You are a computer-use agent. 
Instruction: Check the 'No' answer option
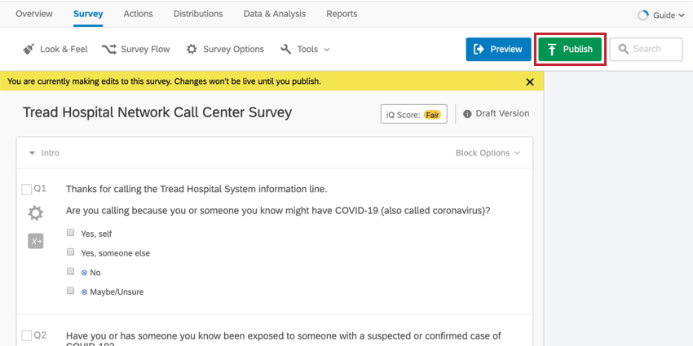[70, 271]
